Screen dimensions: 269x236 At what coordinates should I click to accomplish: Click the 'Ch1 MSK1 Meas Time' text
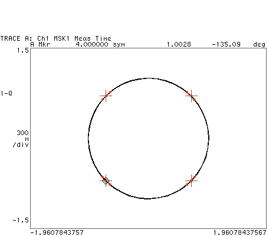[74, 38]
